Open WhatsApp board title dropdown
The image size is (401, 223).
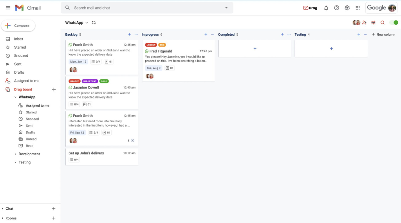(x=87, y=23)
